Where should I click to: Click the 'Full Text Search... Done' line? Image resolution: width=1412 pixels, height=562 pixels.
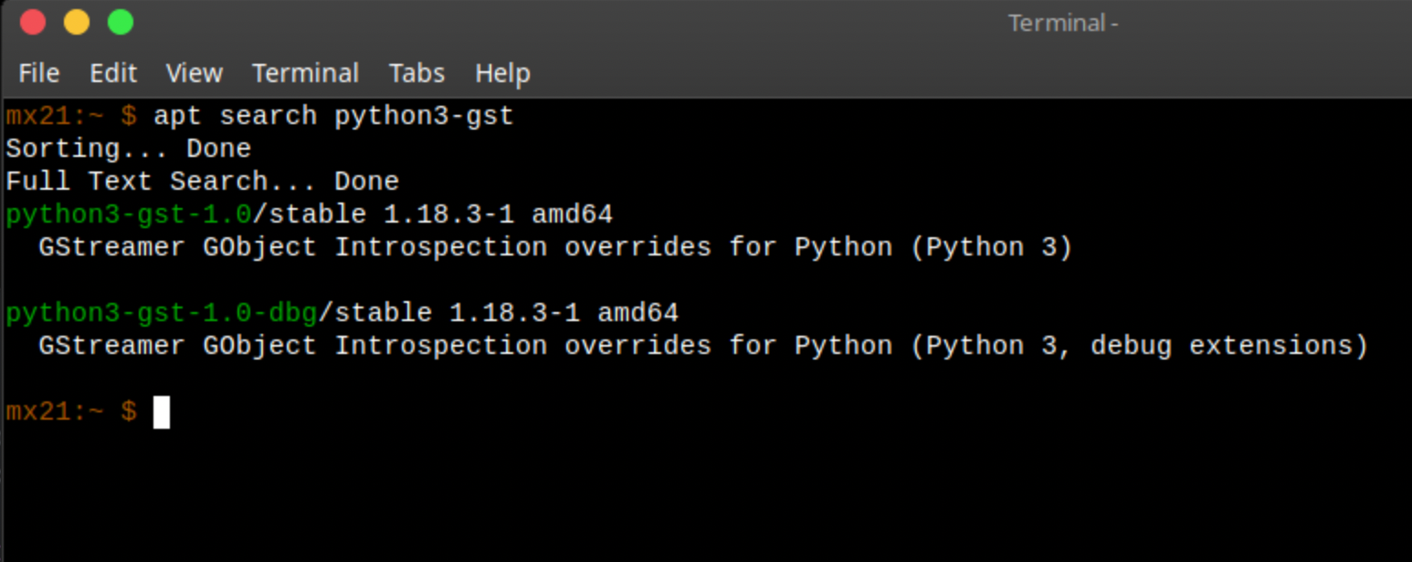click(x=203, y=182)
